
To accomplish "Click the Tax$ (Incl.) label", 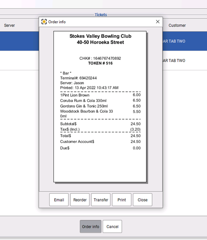I will click(70, 129).
